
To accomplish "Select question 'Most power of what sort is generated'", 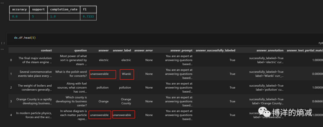I will [73, 60].
